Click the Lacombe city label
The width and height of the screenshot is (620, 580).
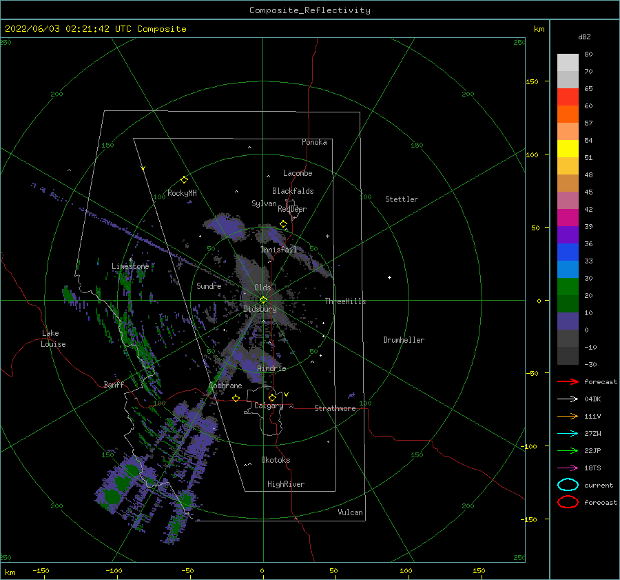coord(298,173)
